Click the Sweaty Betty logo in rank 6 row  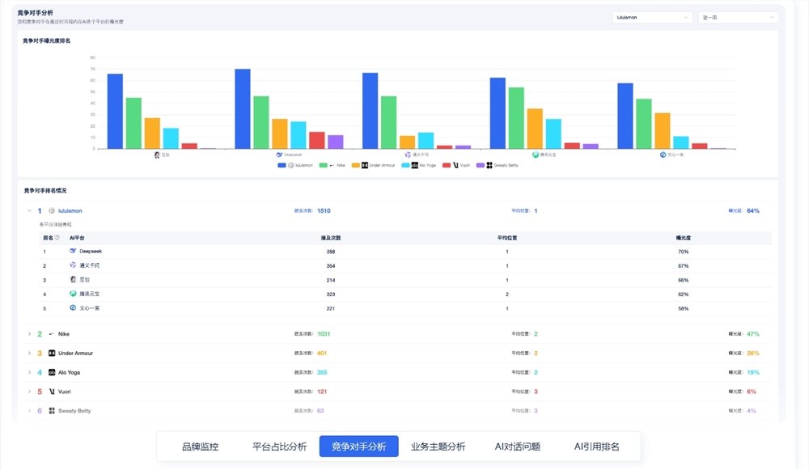click(x=52, y=410)
